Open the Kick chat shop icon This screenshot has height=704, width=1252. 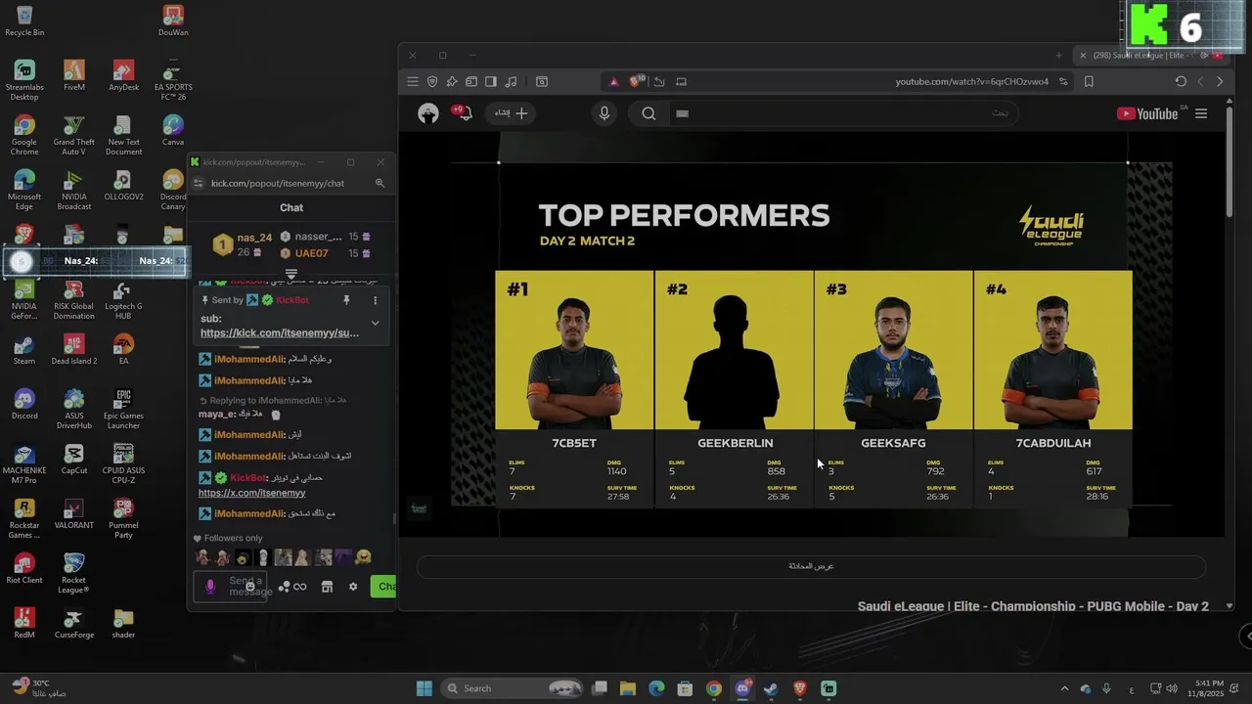coord(327,587)
